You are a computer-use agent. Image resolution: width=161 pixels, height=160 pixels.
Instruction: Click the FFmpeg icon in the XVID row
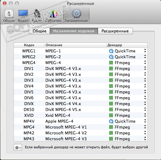tap(111, 115)
